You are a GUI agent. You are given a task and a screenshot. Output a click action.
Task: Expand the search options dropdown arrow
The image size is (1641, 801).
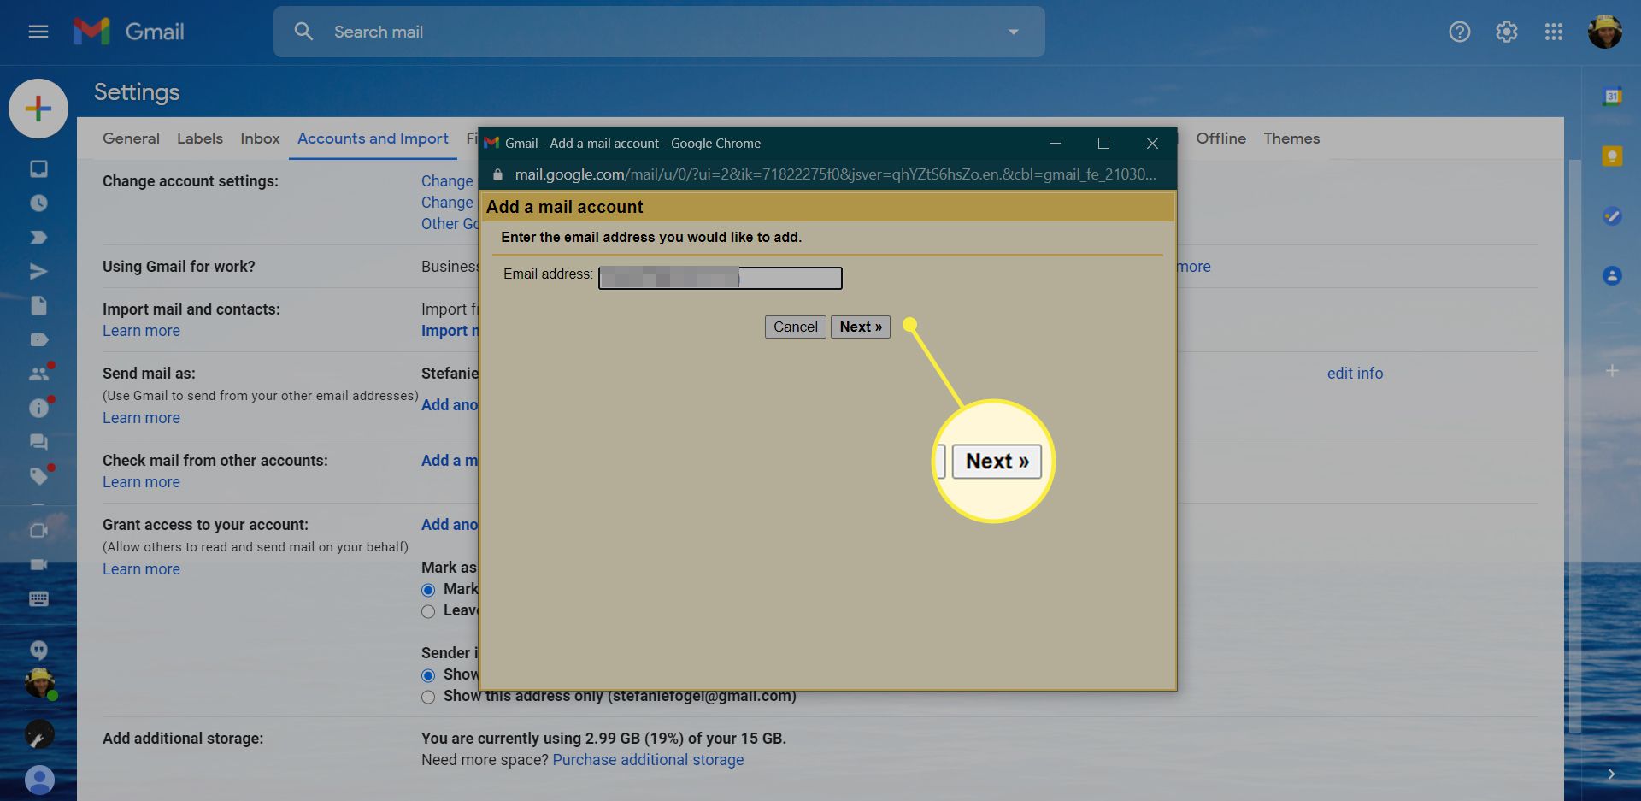click(x=1013, y=32)
